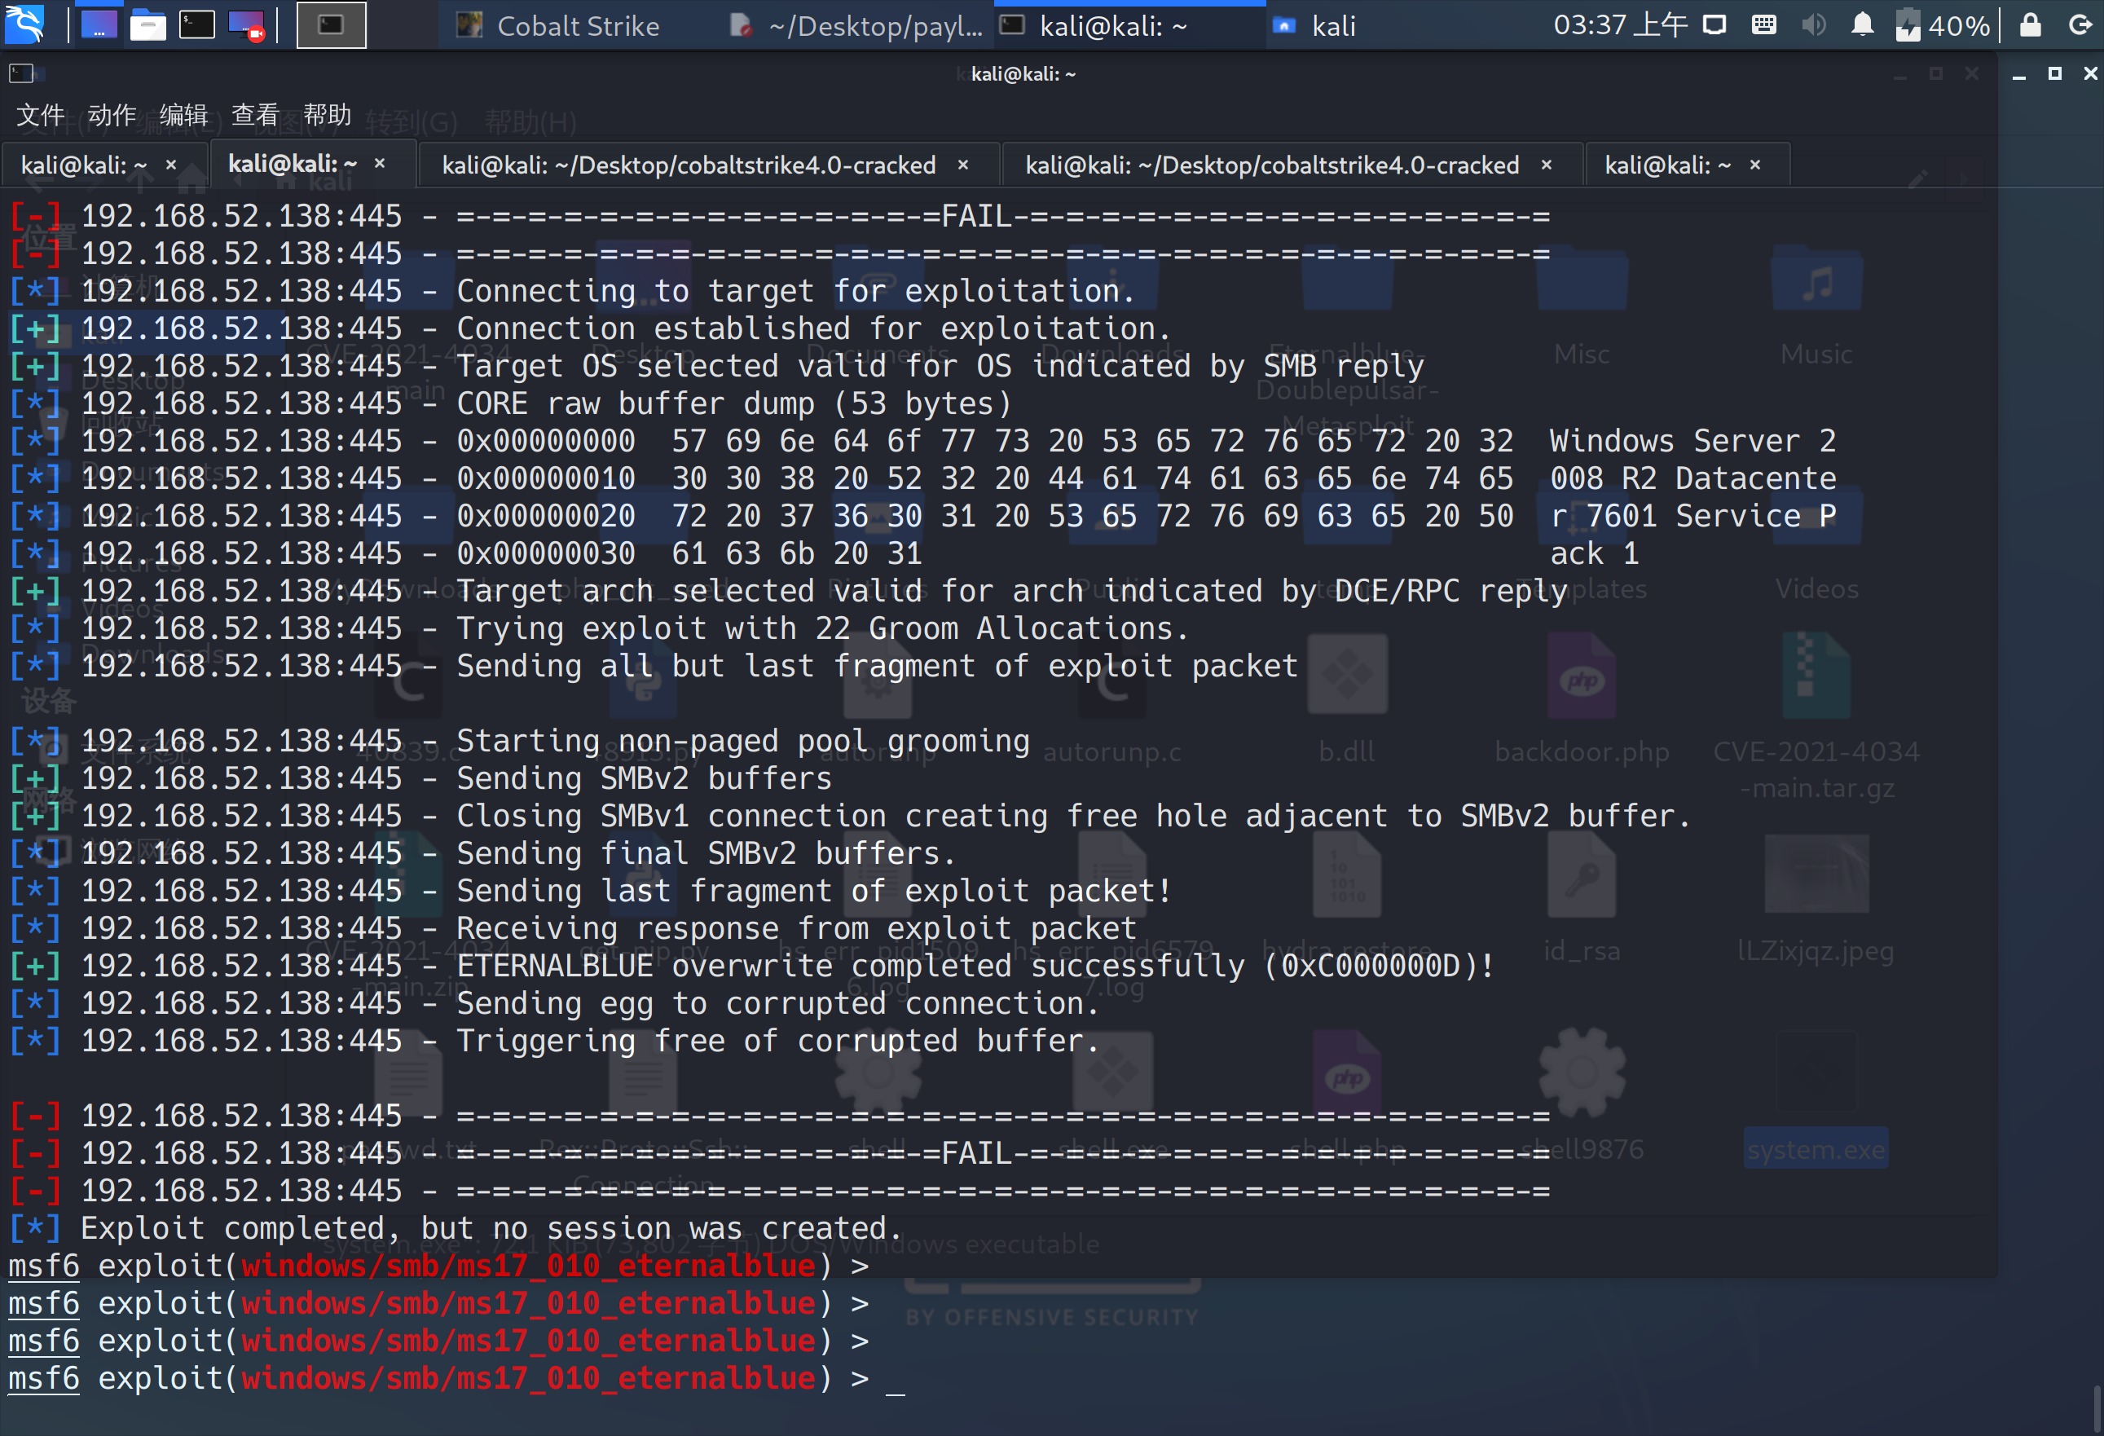Switch to the first kali@kali terminal tab
The width and height of the screenshot is (2104, 1436).
(83, 165)
